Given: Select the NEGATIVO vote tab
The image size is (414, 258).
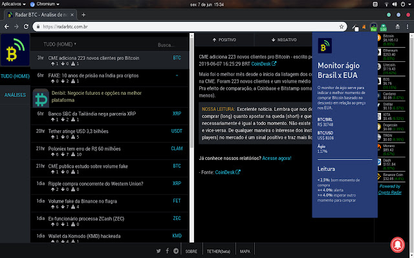Looking at the screenshot, I should pyautogui.click(x=284, y=40).
